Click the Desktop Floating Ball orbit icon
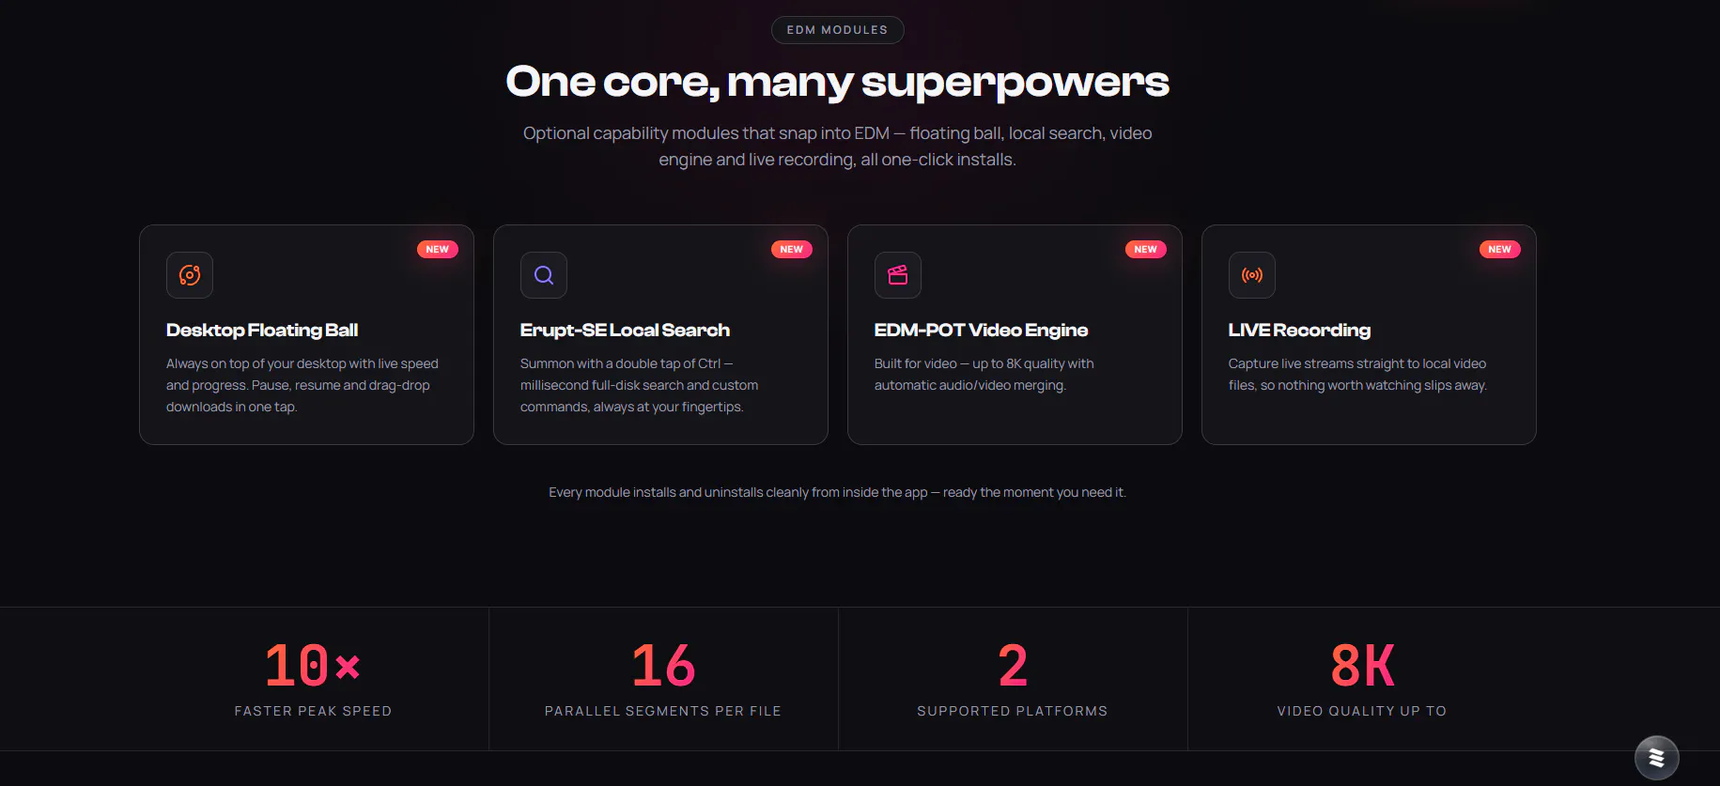 point(190,275)
